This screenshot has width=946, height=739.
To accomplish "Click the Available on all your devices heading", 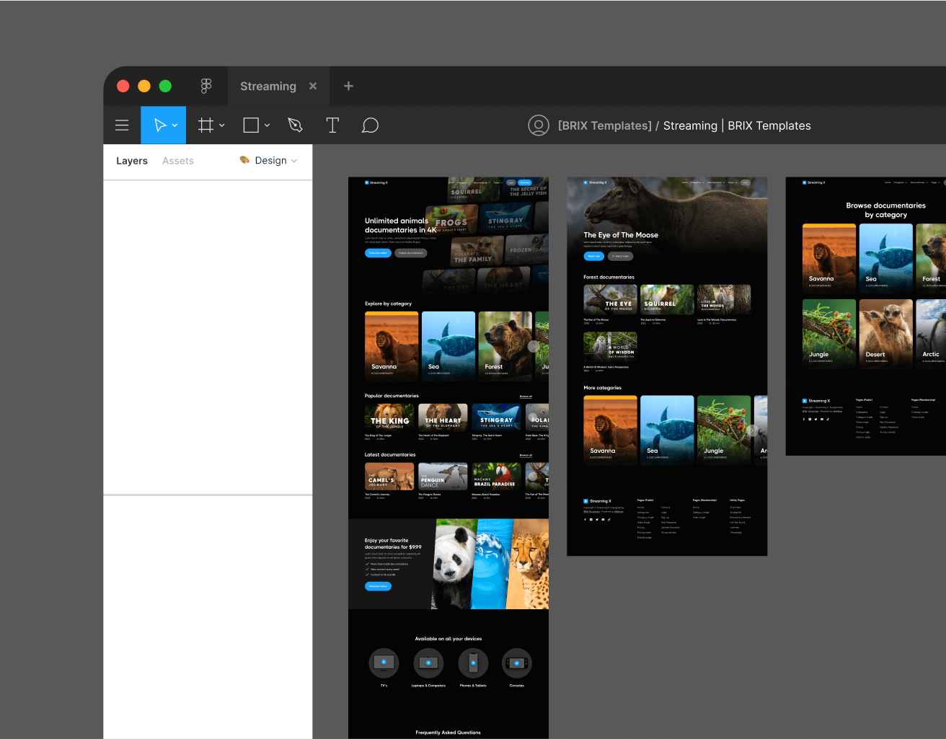I will 448,639.
